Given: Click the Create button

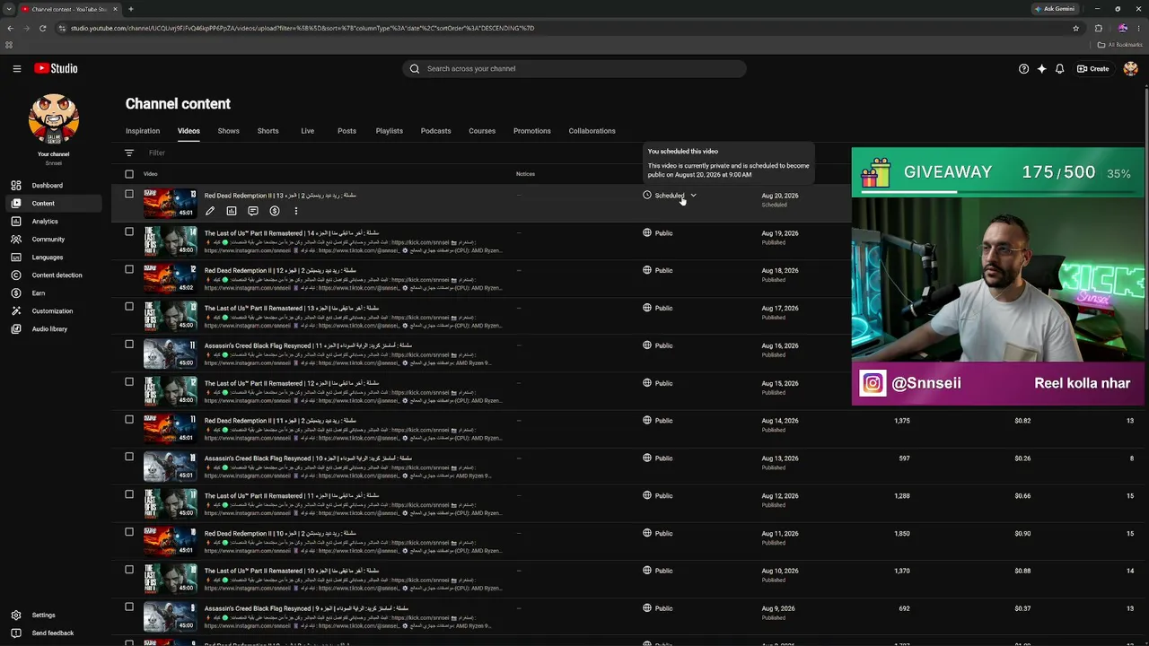Looking at the screenshot, I should coord(1093,68).
